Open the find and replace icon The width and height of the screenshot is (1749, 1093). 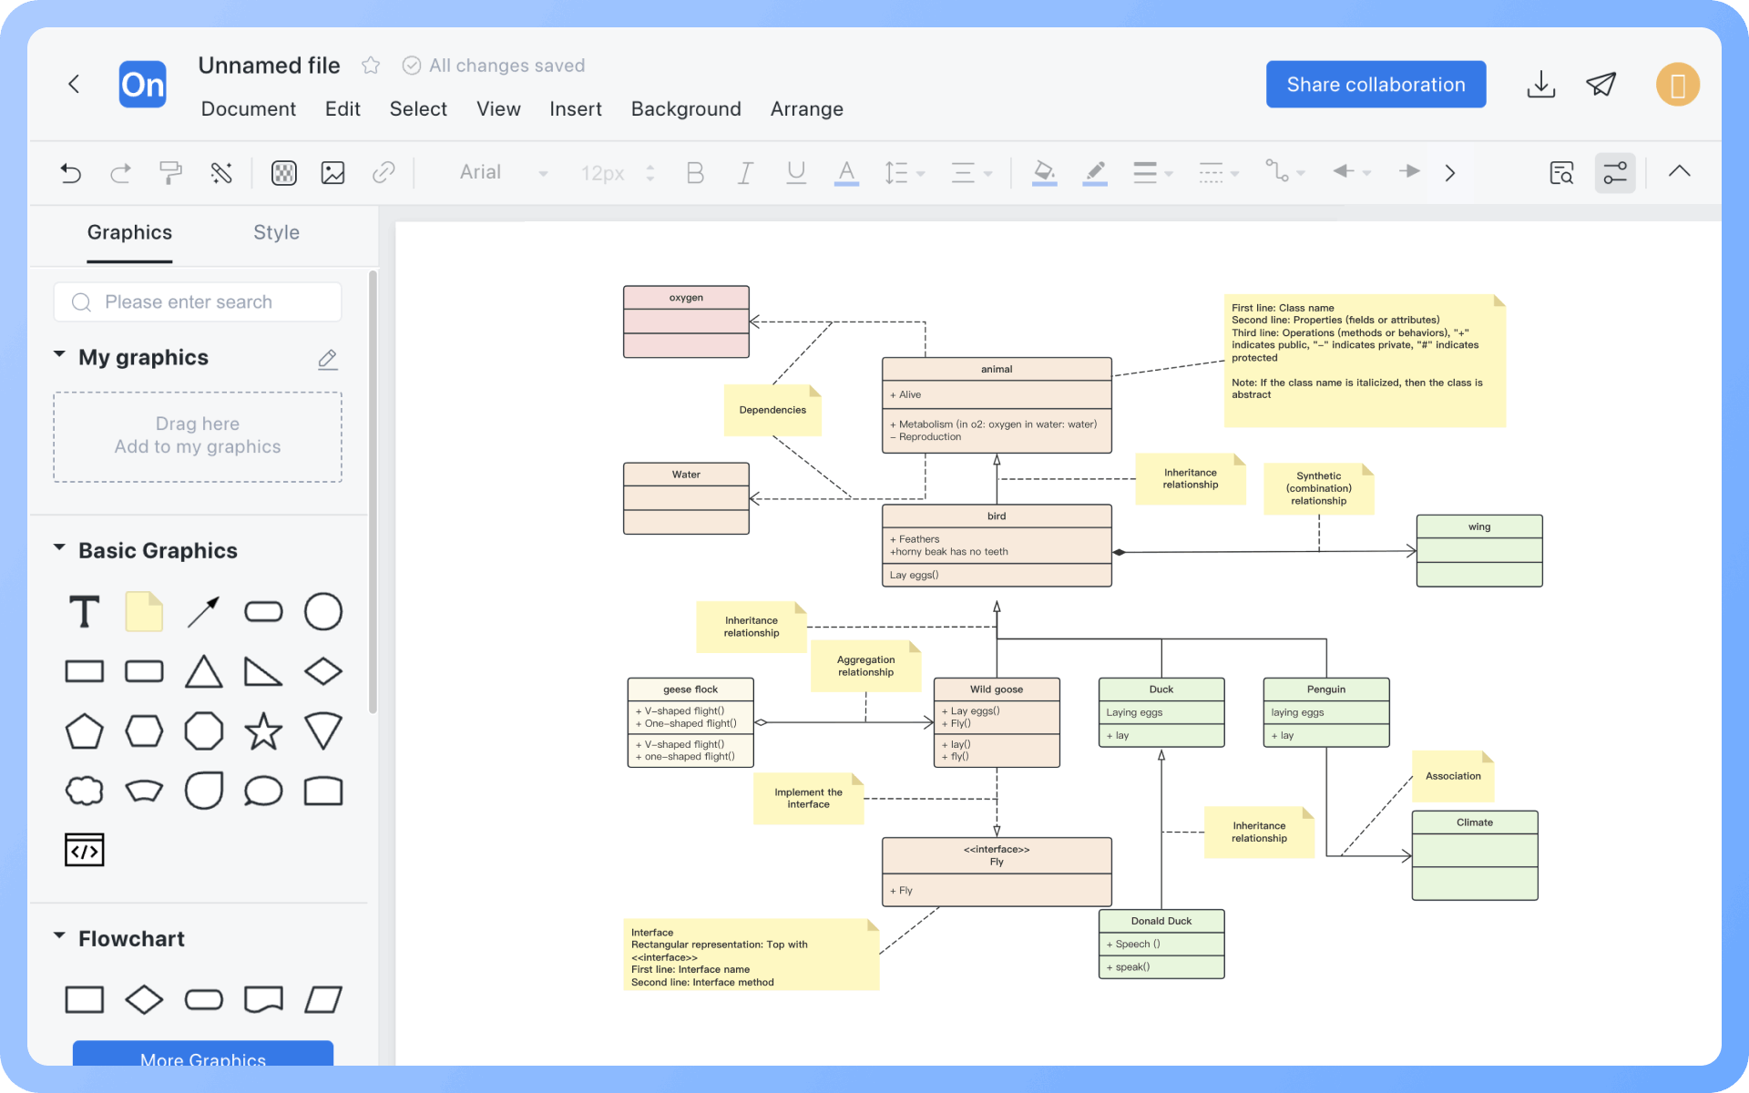(1561, 172)
